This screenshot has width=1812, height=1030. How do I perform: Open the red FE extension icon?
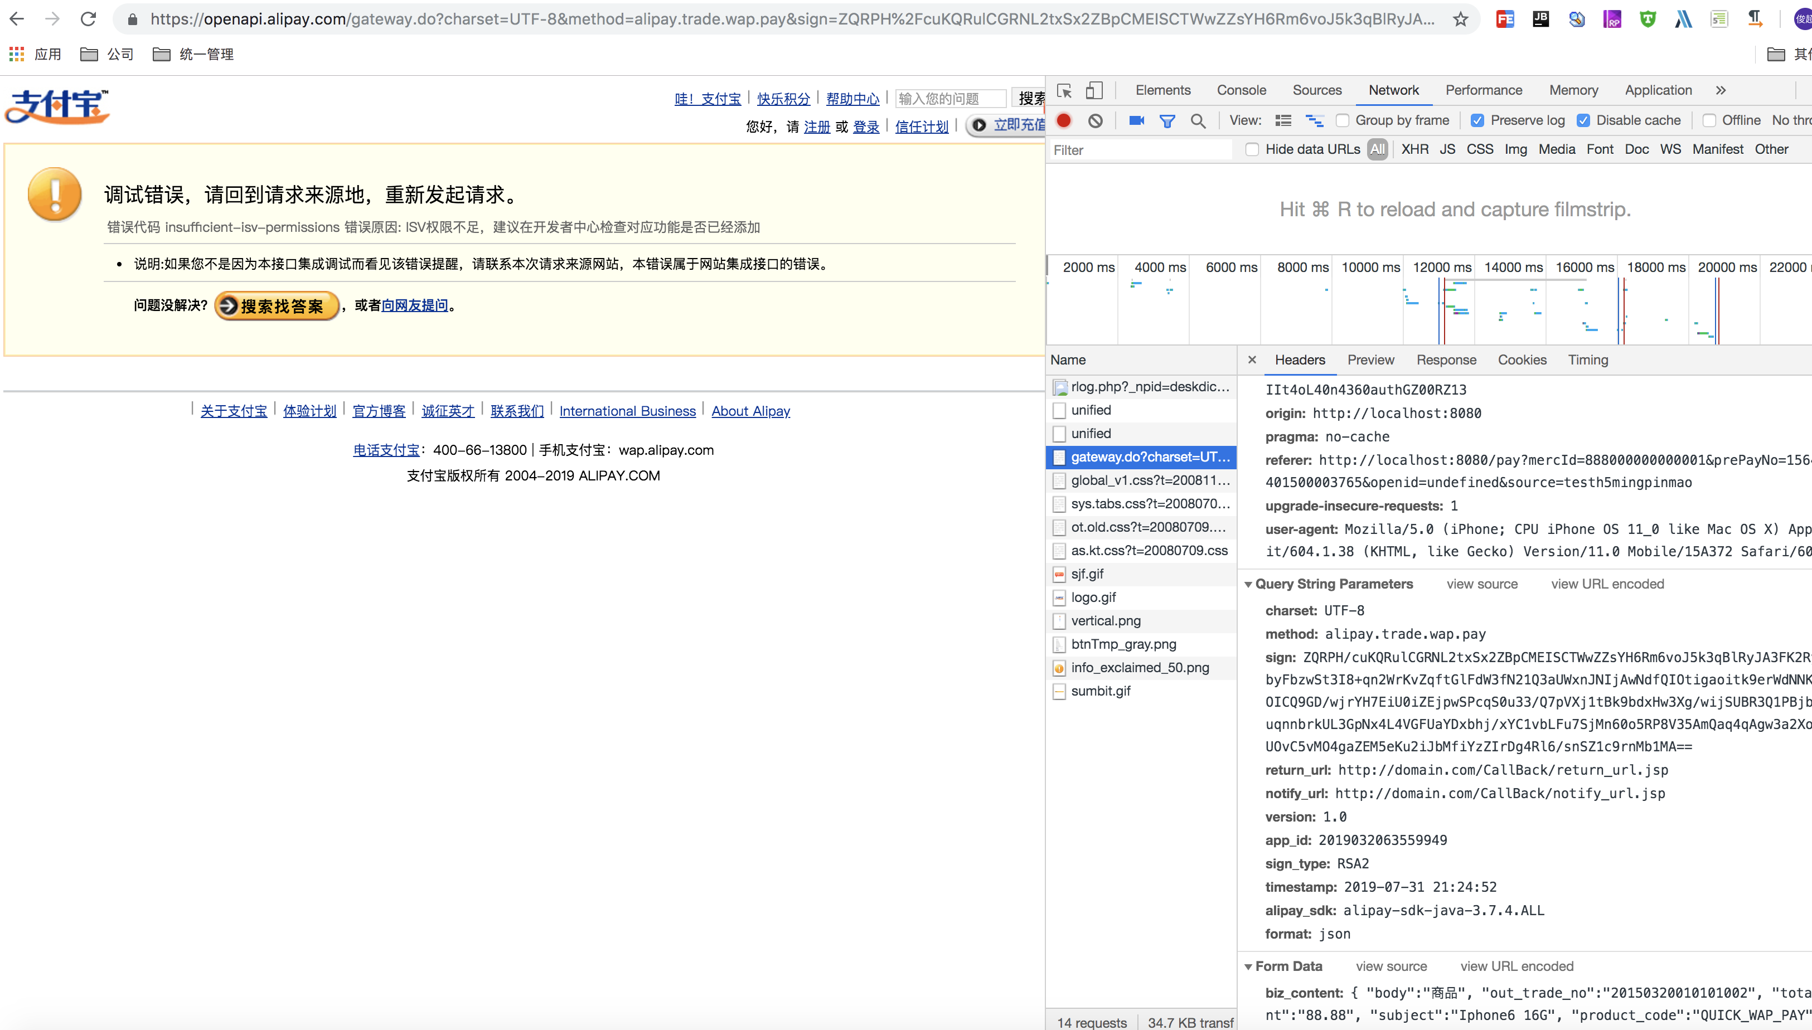[x=1505, y=19]
